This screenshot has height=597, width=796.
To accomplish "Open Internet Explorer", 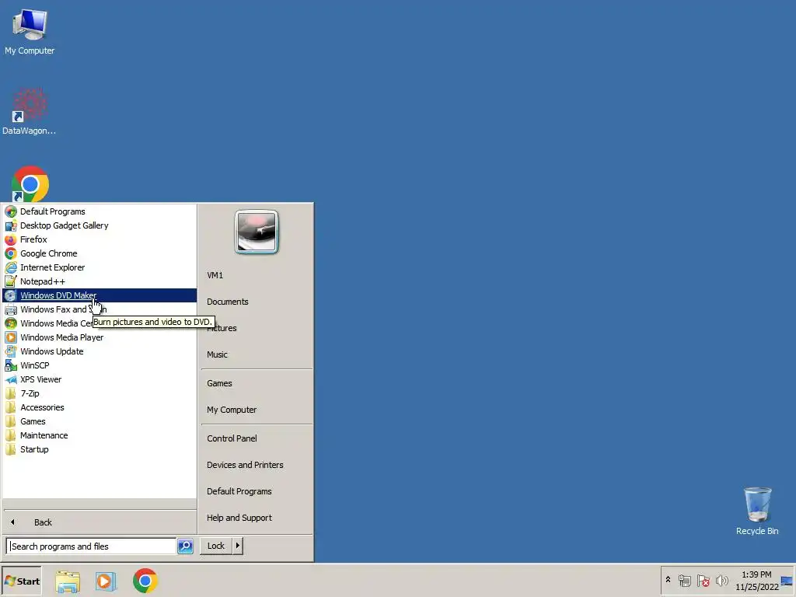I will 99,267.
